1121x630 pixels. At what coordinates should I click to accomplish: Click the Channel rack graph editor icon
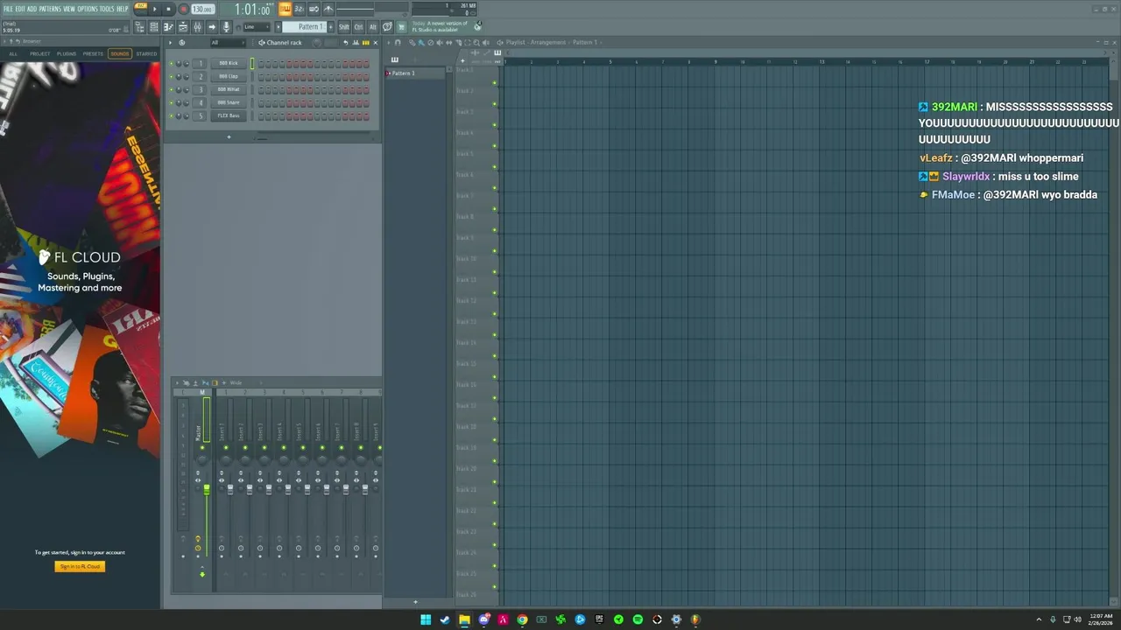(356, 42)
